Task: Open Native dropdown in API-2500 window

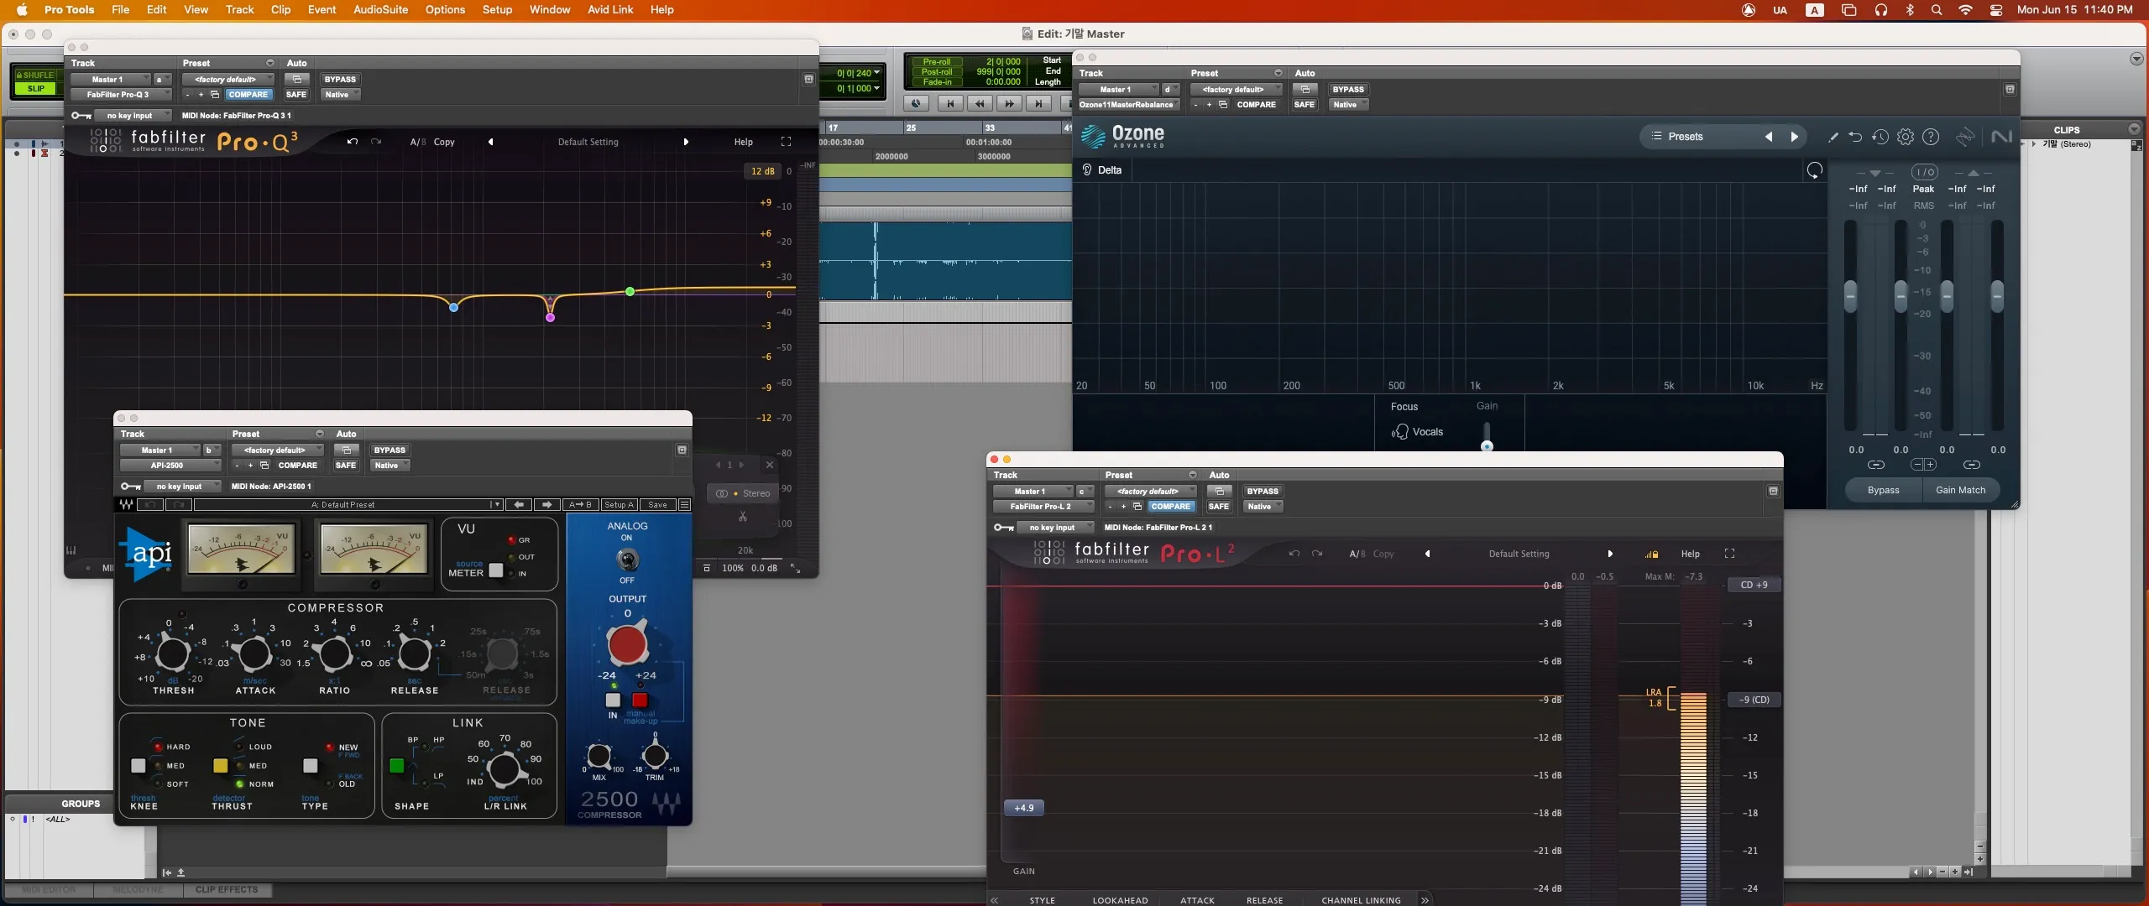Action: 389,466
